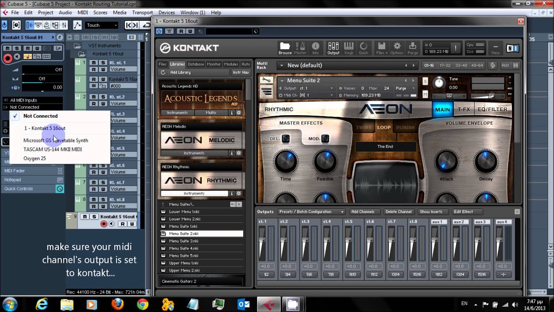Image resolution: width=554 pixels, height=312 pixels.
Task: Adjust the Attack knob
Action: coord(446,162)
